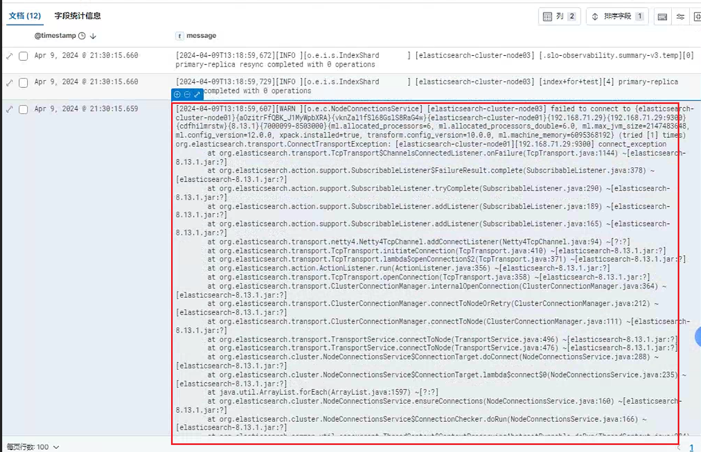Screen dimensions: 701x452
Task: Click the keyboard shortcuts icon in toolbar
Action: point(663,17)
